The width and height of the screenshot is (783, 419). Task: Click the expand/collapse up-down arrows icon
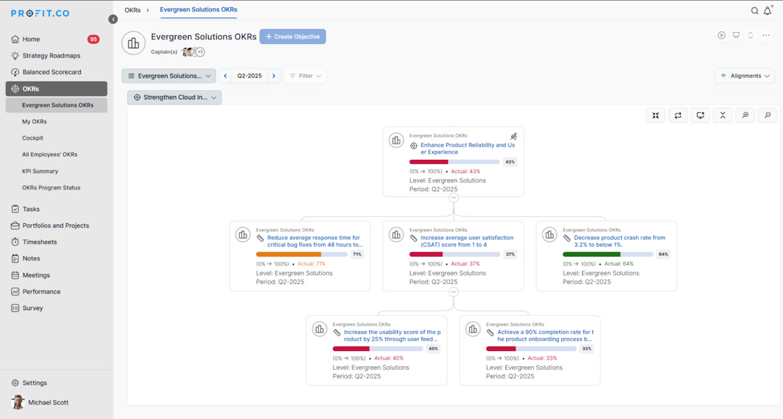point(750,35)
